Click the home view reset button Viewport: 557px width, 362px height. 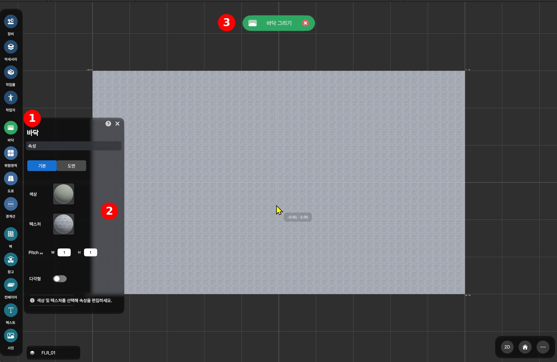point(525,347)
